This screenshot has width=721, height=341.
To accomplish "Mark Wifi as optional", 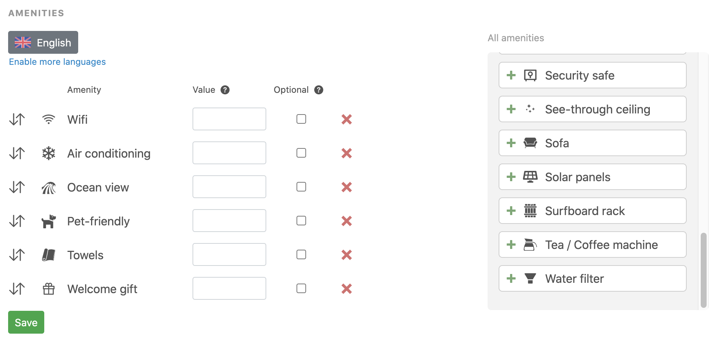I will tap(301, 119).
